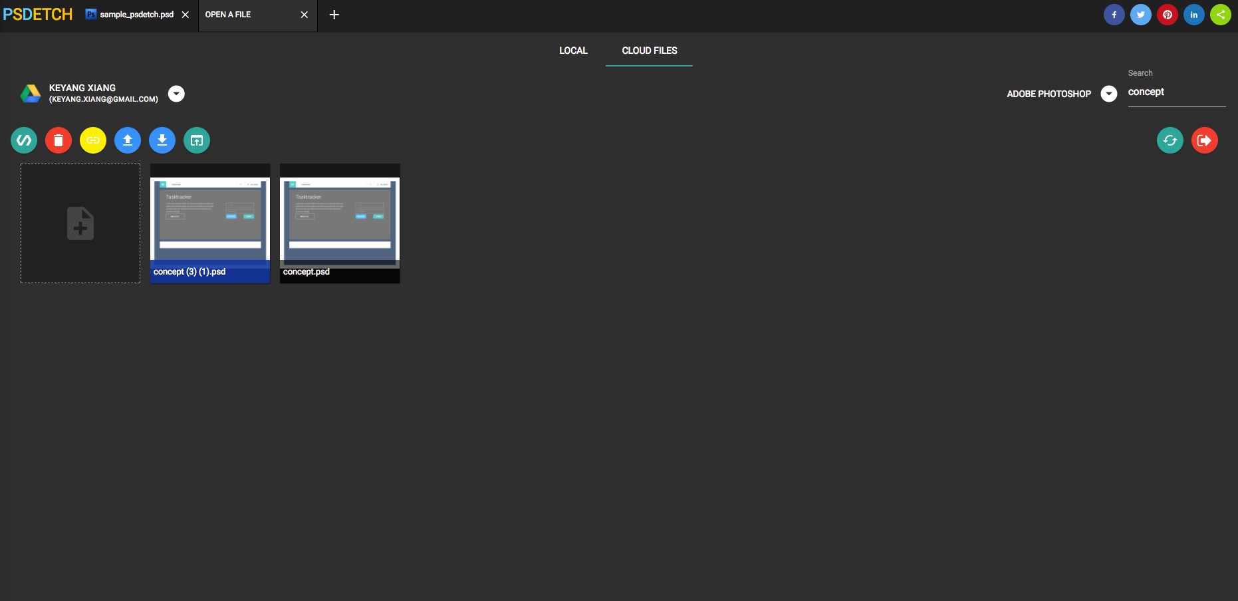Image resolution: width=1238 pixels, height=601 pixels.
Task: Click the blue upload arrow button
Action: pyautogui.click(x=128, y=140)
